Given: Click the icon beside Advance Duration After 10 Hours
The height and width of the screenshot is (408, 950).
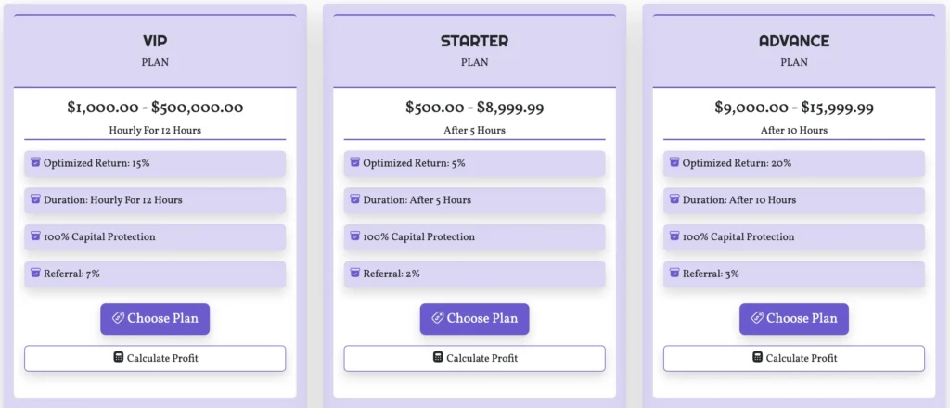Looking at the screenshot, I should (674, 199).
